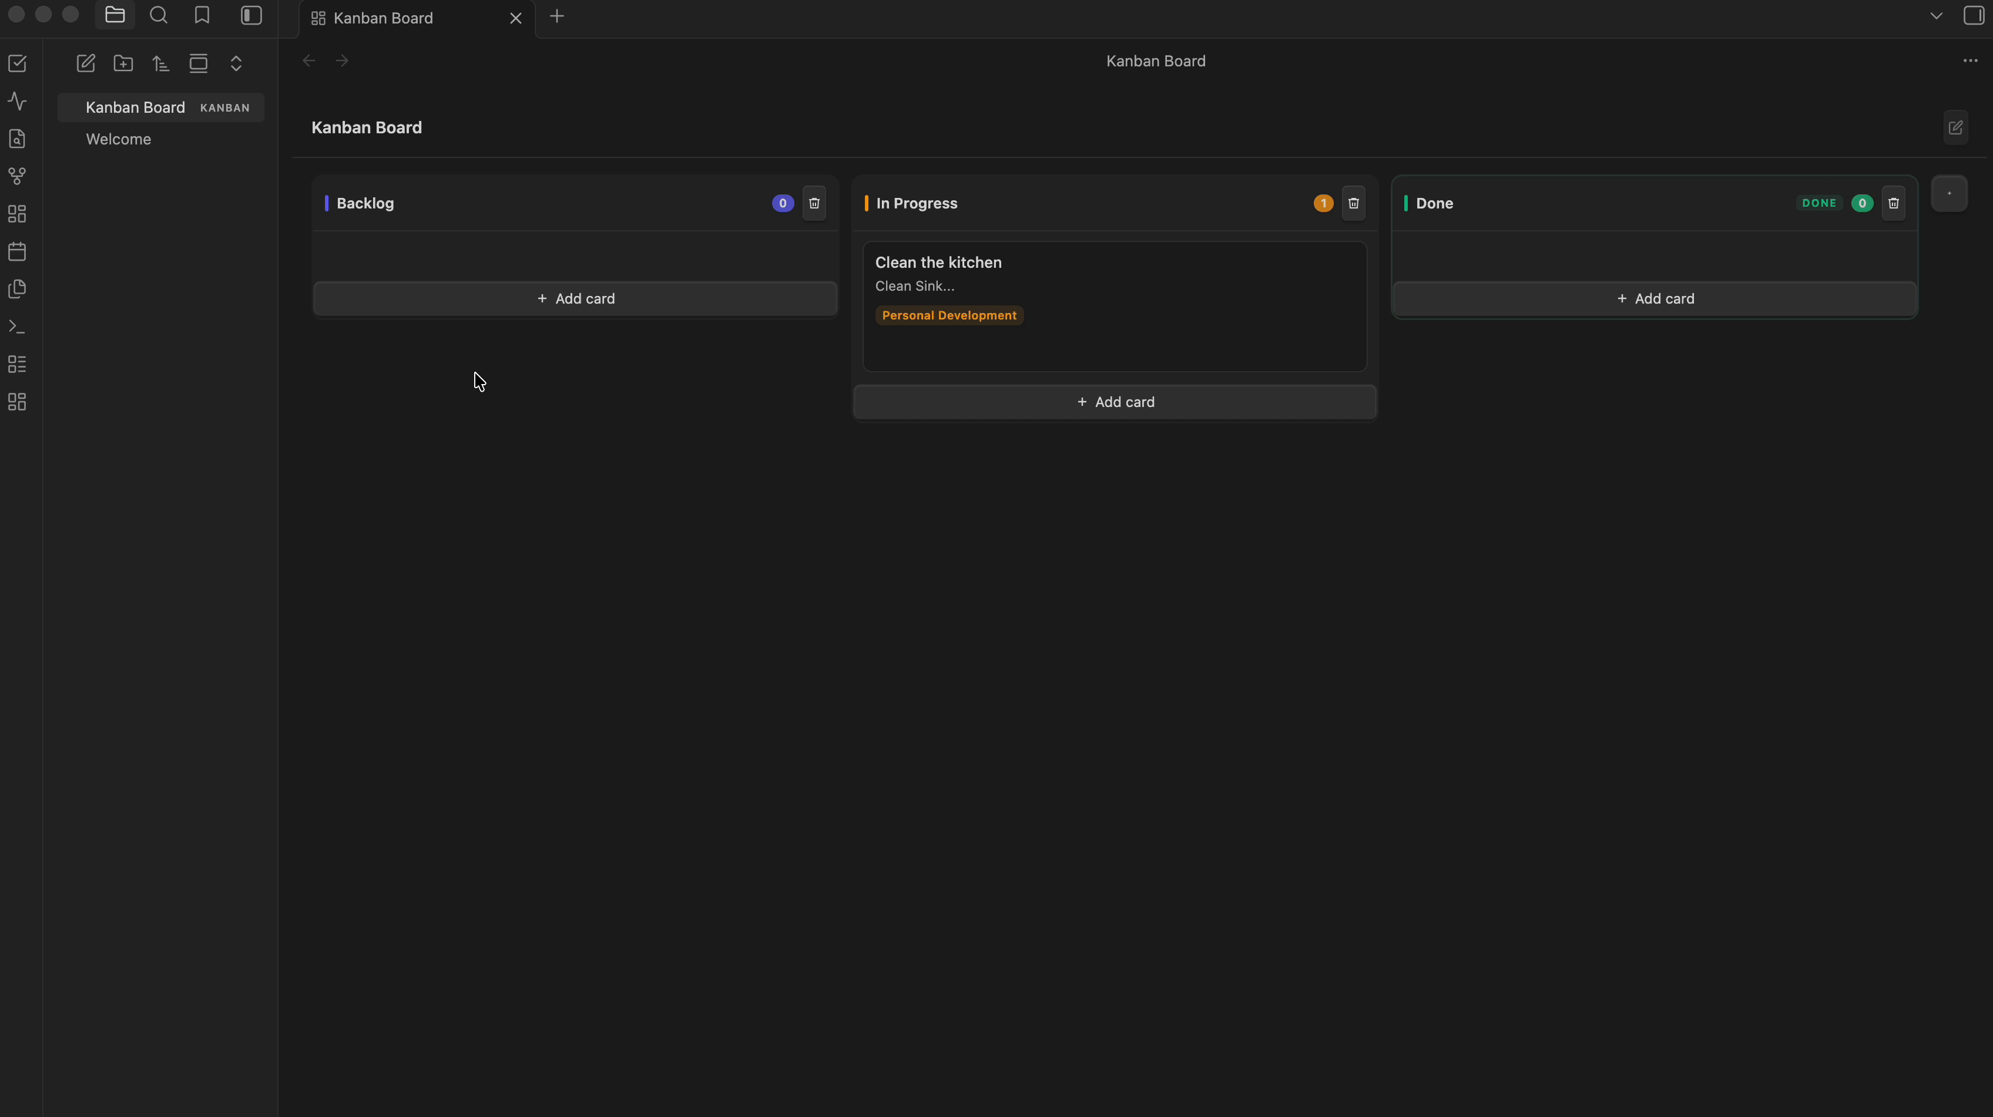Toggle the right sidebar panel icon
Image resolution: width=1993 pixels, height=1117 pixels.
1974,15
